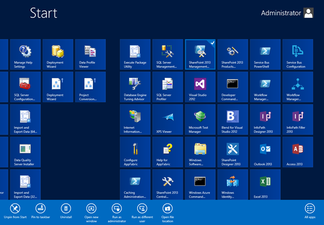Launch Access 2013 tile
This screenshot has height=225, width=324.
coord(298,152)
